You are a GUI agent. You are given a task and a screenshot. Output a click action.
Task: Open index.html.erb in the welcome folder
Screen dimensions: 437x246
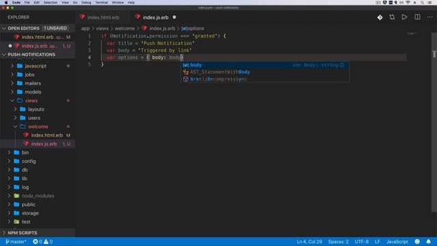point(38,135)
